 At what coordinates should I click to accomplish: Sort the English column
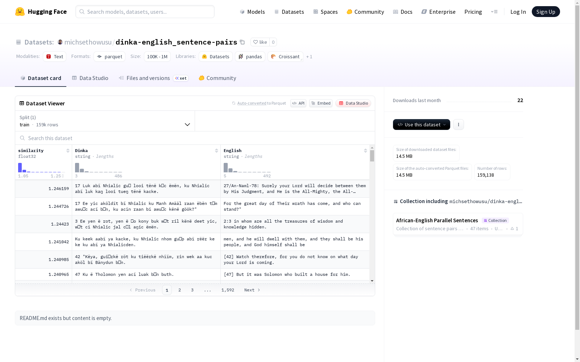point(365,151)
